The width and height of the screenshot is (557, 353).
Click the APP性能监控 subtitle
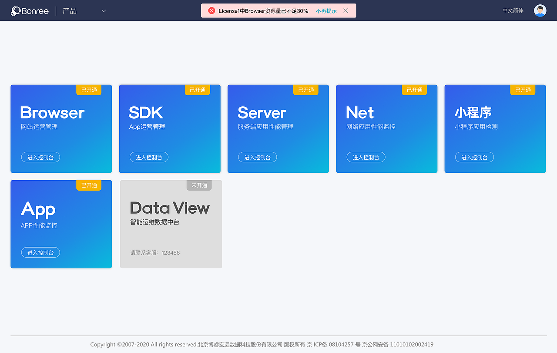click(x=39, y=225)
